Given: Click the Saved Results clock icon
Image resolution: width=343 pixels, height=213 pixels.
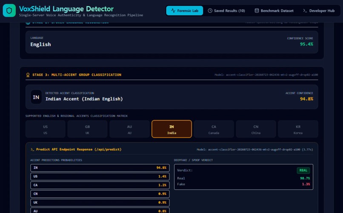Looking at the screenshot, I should point(210,11).
